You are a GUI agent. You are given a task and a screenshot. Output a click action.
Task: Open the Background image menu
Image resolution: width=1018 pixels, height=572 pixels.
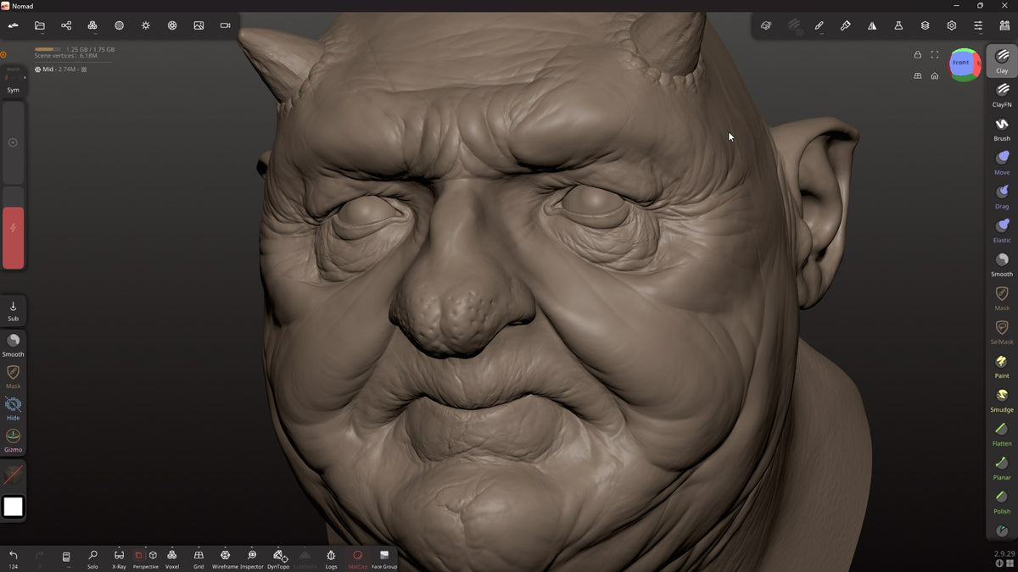(199, 25)
